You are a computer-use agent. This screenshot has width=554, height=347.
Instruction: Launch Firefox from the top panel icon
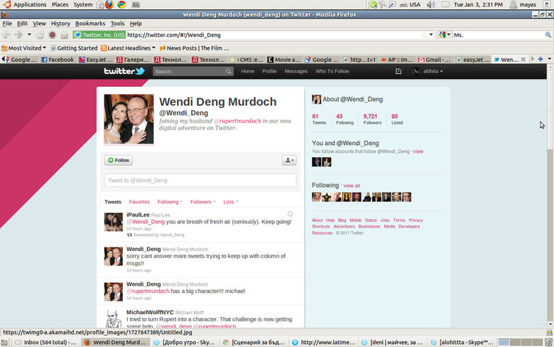pyautogui.click(x=109, y=4)
